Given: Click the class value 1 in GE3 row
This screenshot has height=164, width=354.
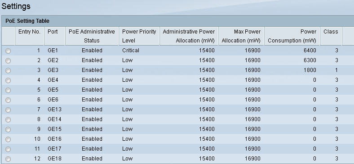Looking at the screenshot, I should coord(336,70).
